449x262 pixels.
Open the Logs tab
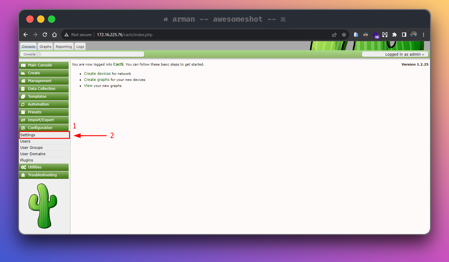[80, 47]
